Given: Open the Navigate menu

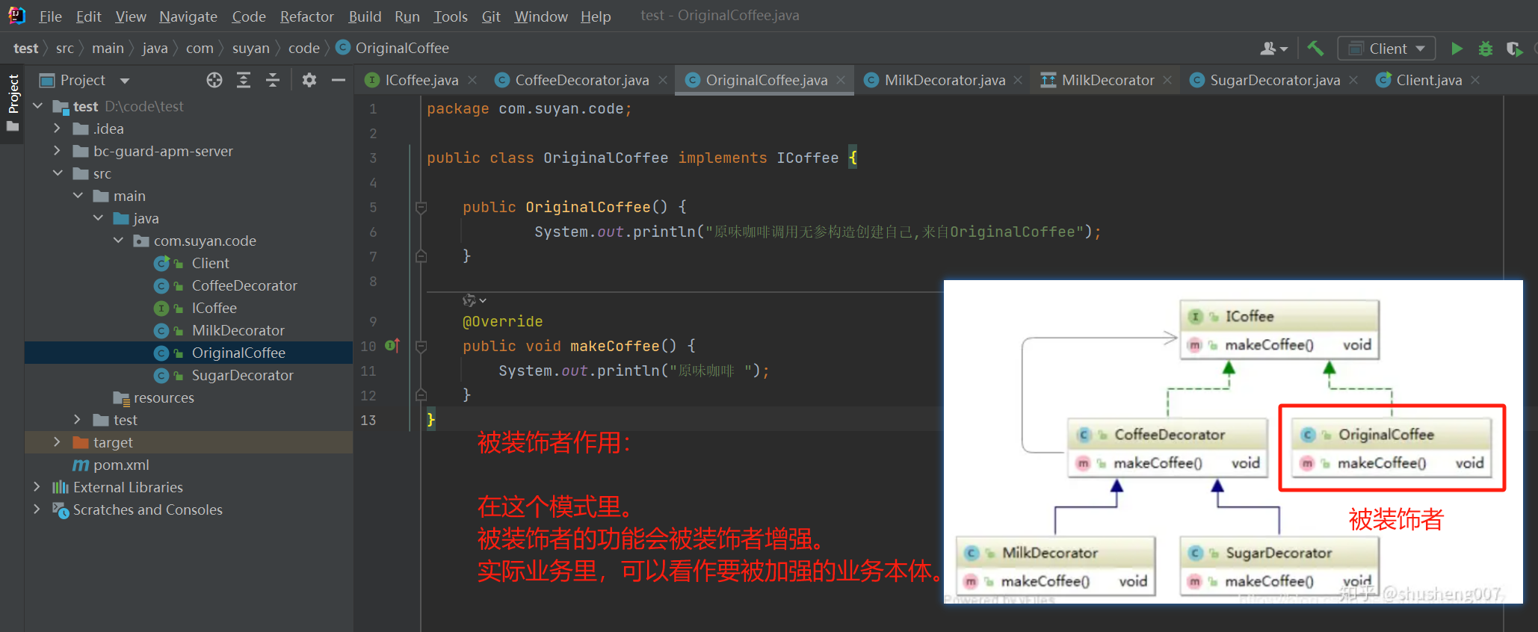Looking at the screenshot, I should (x=188, y=16).
